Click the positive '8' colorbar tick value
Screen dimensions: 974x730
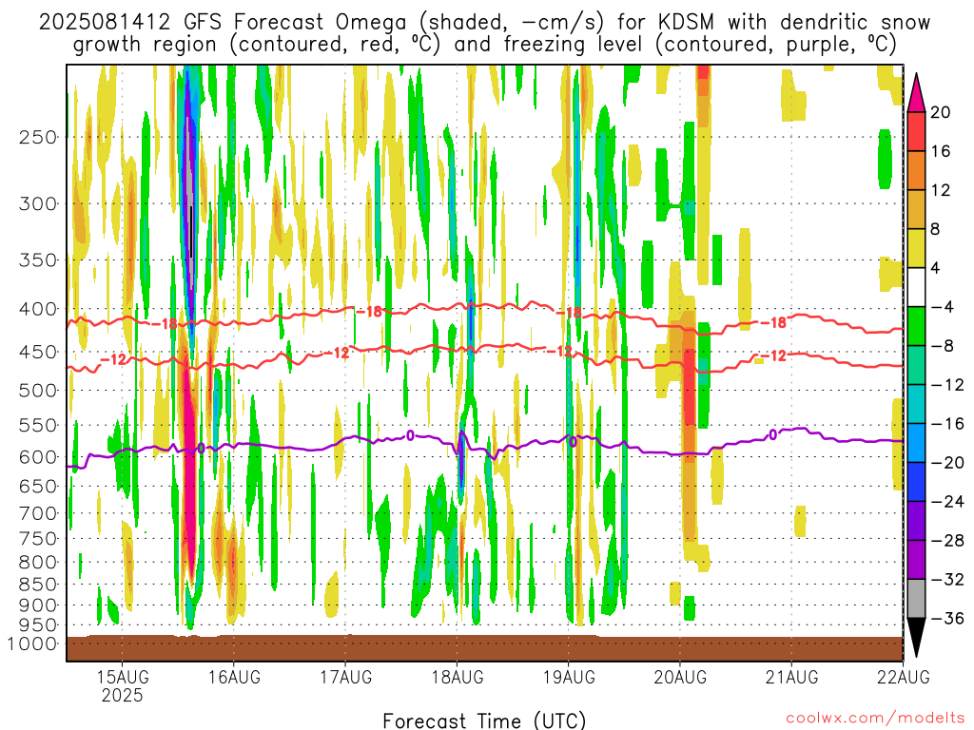(936, 230)
